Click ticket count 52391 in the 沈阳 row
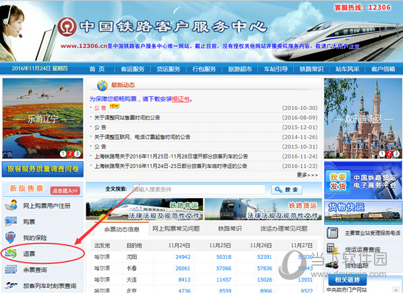Image resolution: width=403 pixels, height=294 pixels. [264, 257]
